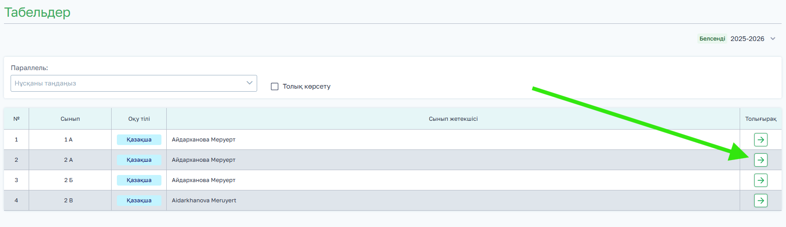Viewport: 786px width, 227px height.
Task: Open details arrow for class 2 А
Action: click(760, 160)
